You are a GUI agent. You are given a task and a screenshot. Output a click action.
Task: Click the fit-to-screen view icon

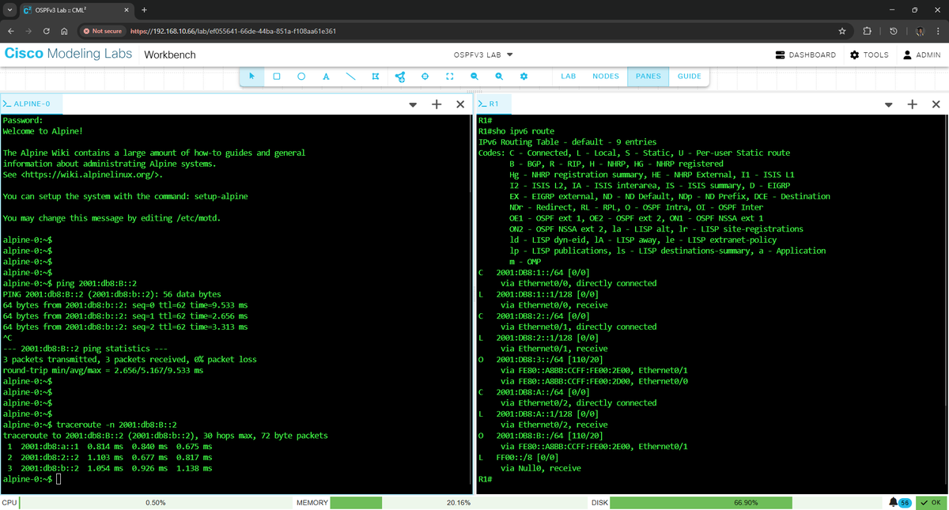point(449,76)
